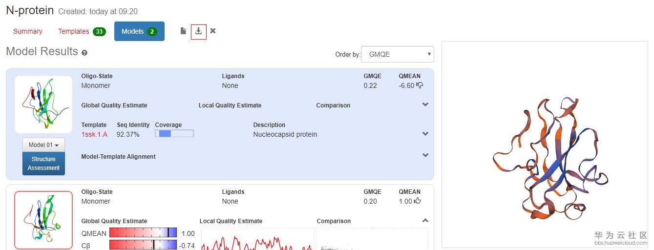Expand the Nucleocapsid protein template description row
The image size is (654, 250).
click(425, 134)
